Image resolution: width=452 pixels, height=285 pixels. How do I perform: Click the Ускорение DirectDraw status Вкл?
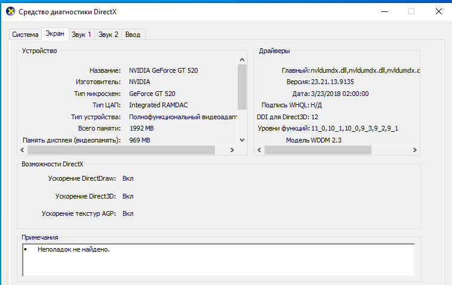pos(128,178)
